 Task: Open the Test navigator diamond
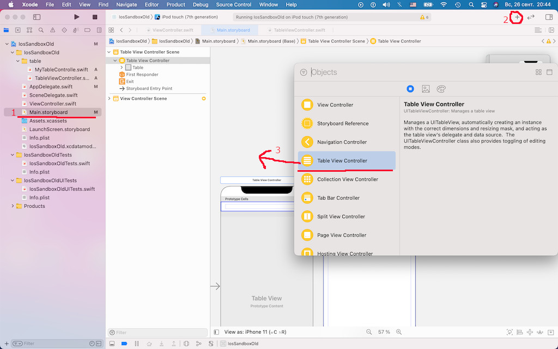pyautogui.click(x=64, y=31)
